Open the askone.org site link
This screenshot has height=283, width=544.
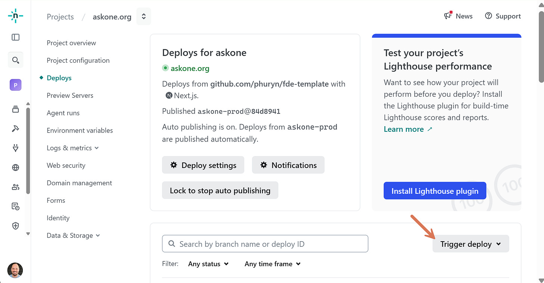tap(190, 68)
